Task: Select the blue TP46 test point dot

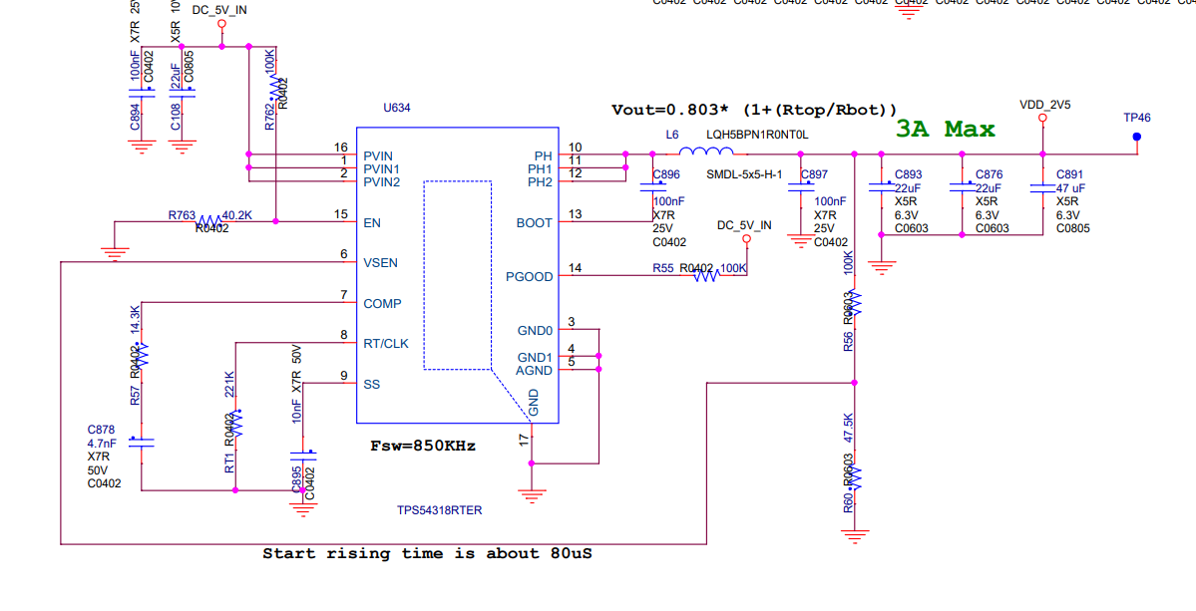Action: coord(1136,137)
